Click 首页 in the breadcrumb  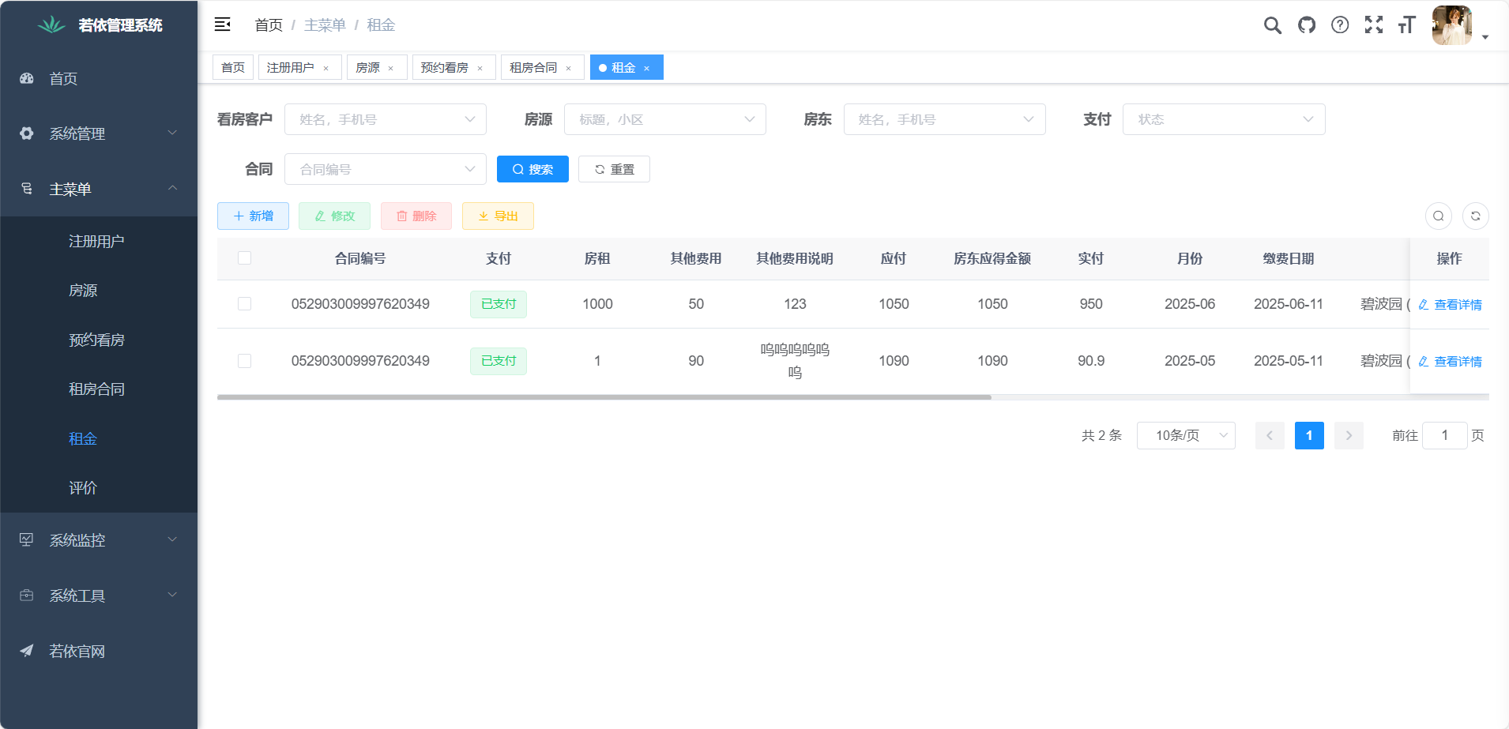pos(269,25)
